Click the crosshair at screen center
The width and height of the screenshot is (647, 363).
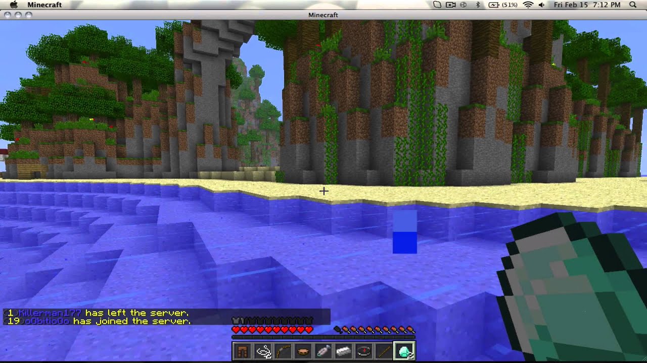(323, 191)
